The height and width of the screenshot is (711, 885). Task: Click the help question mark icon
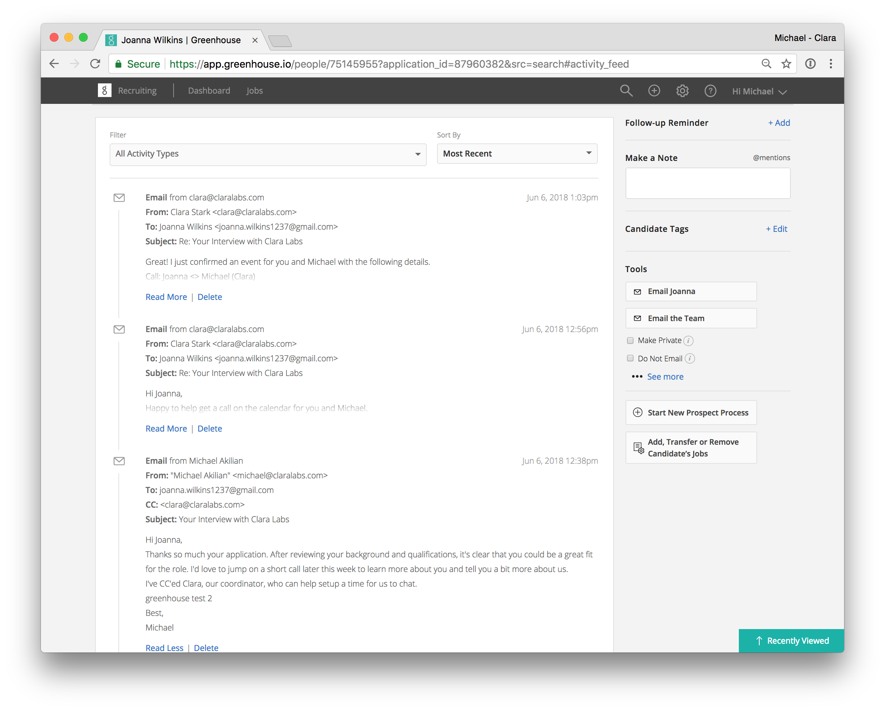pyautogui.click(x=710, y=91)
